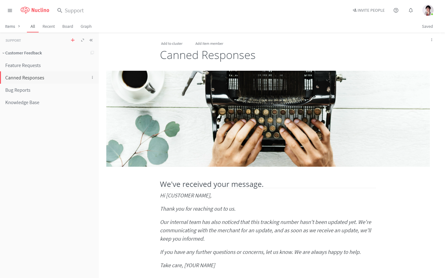
Task: Click the Canned Responses page title
Action: (208, 55)
